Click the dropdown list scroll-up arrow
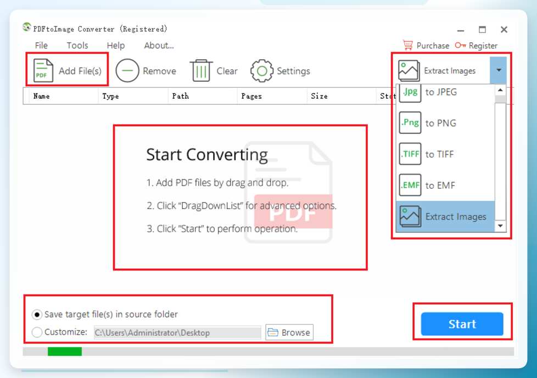 (x=500, y=91)
